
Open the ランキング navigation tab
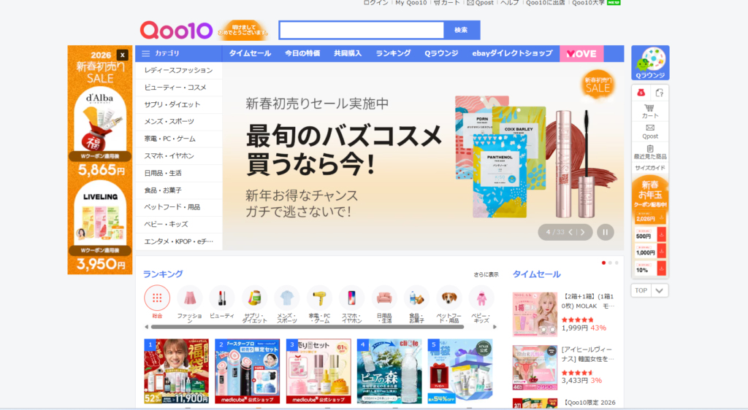click(x=393, y=53)
